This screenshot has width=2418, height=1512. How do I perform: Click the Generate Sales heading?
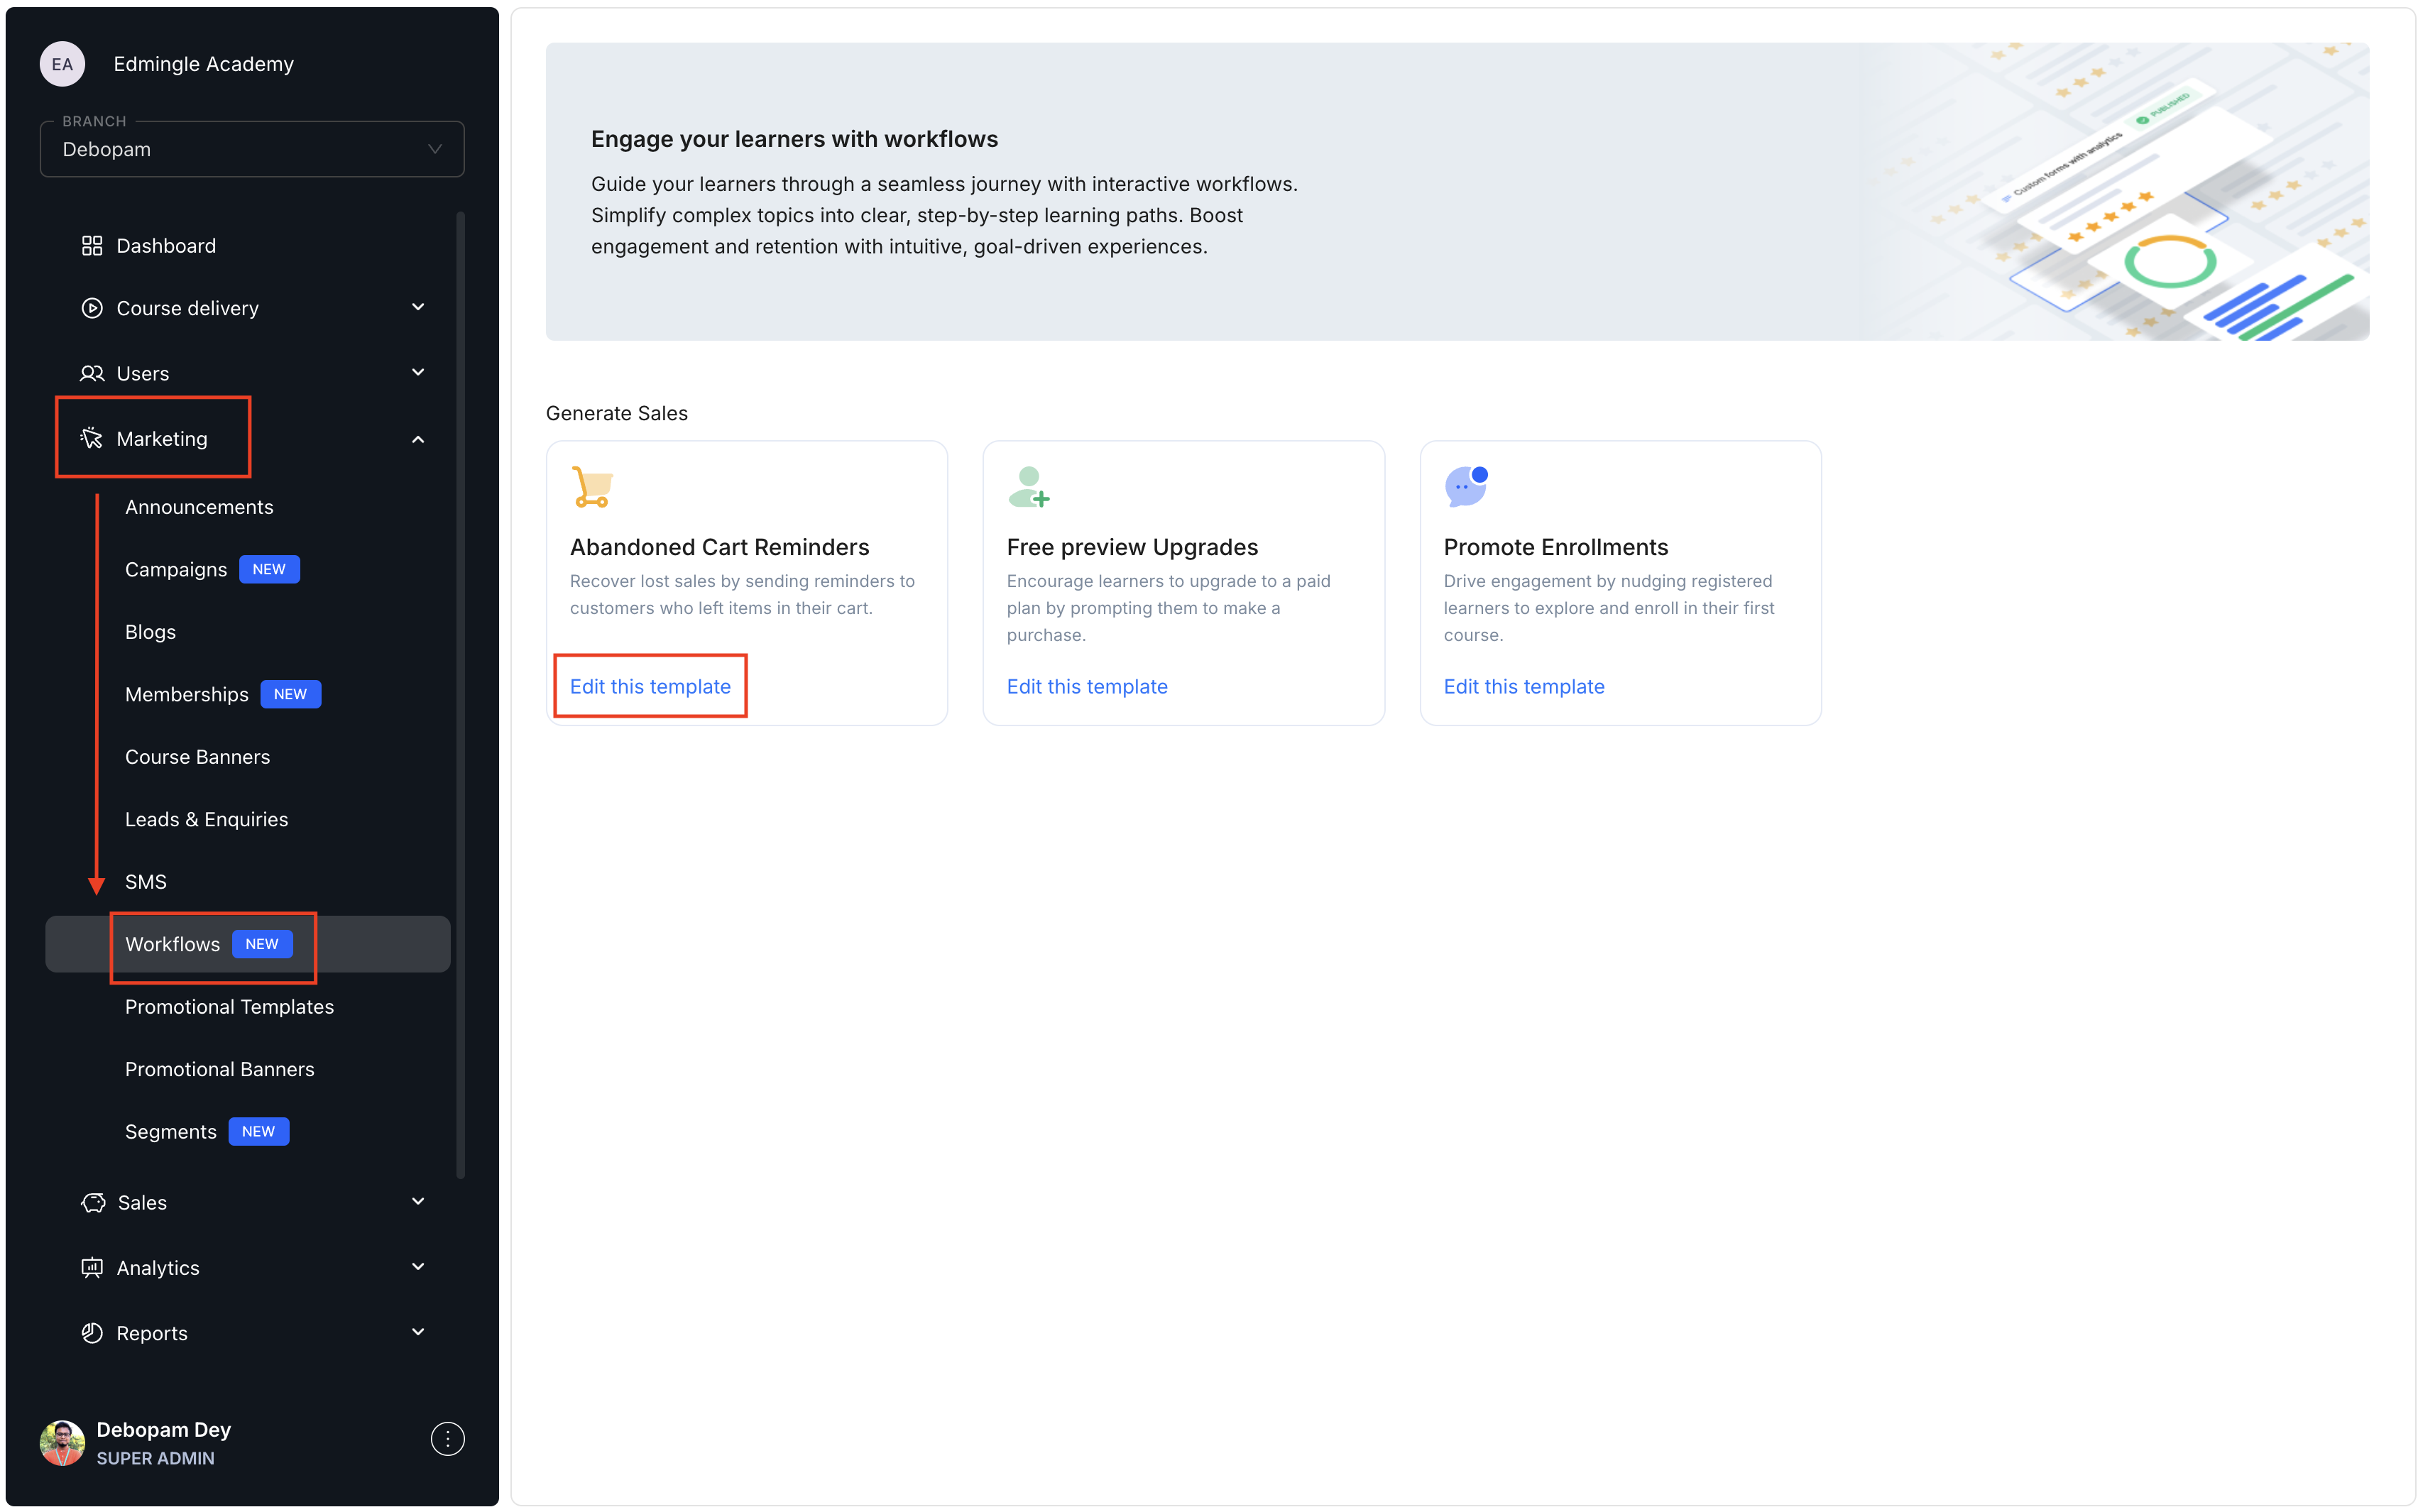point(617,413)
